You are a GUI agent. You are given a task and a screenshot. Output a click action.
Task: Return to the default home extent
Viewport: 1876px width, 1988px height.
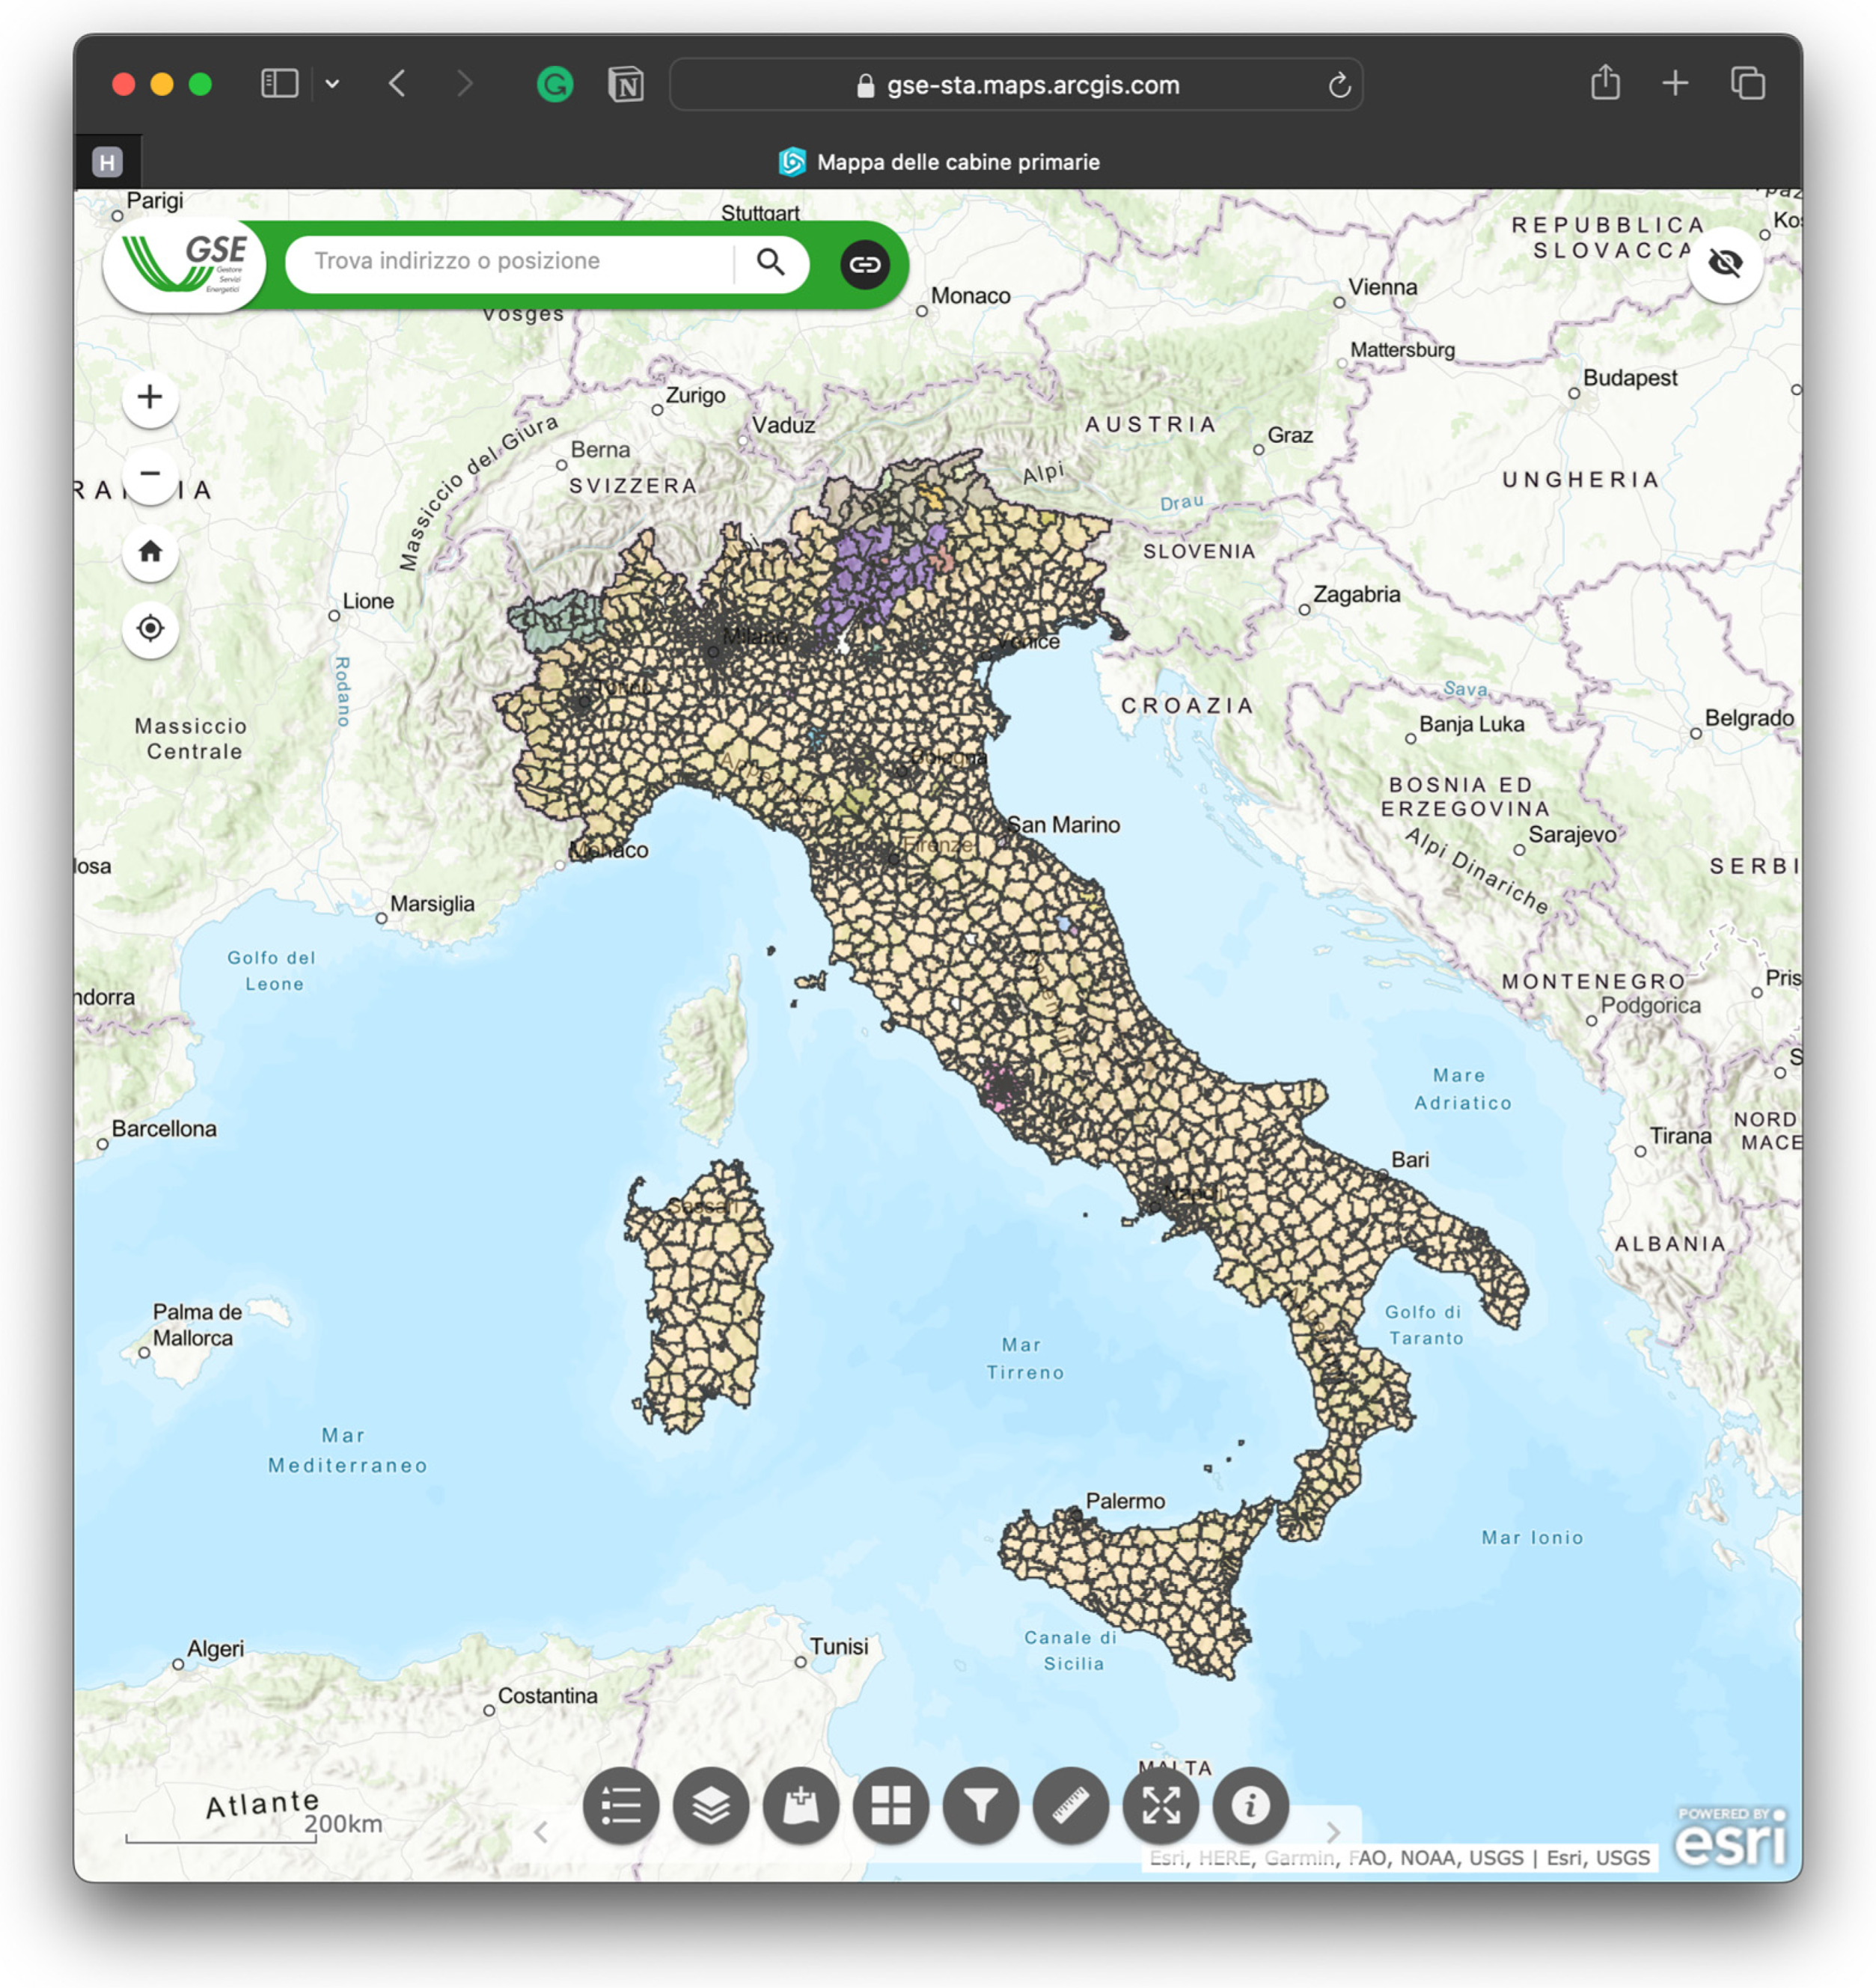(150, 552)
